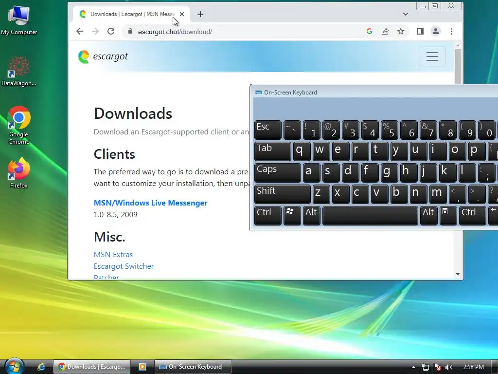Show hidden tray icons arrow
The height and width of the screenshot is (374, 498).
coord(413,367)
